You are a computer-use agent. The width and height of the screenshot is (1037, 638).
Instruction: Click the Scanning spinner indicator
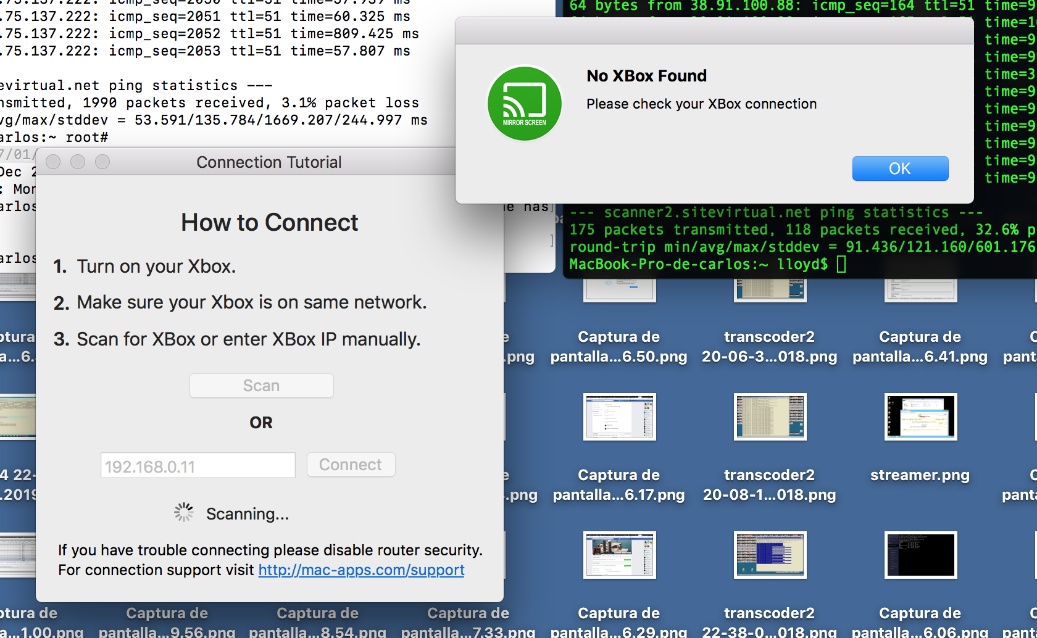[183, 512]
